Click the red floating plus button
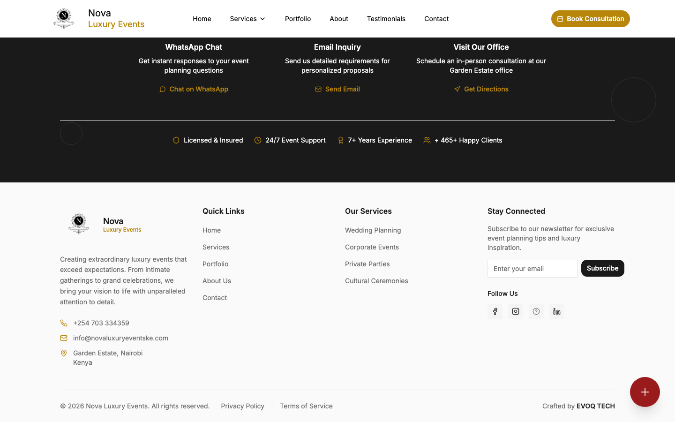The image size is (675, 422). [645, 392]
